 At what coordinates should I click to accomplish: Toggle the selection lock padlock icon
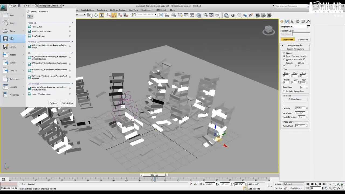(x=195, y=184)
